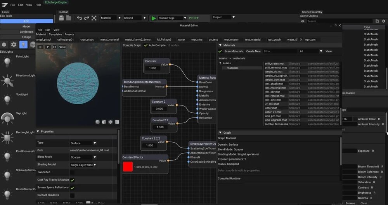The width and height of the screenshot is (388, 205).
Task: Open project via folder toolbar icon
Action: pyautogui.click(x=69, y=18)
